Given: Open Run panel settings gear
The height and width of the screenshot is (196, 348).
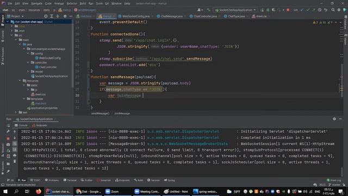Looking at the screenshot, I should coord(334,119).
